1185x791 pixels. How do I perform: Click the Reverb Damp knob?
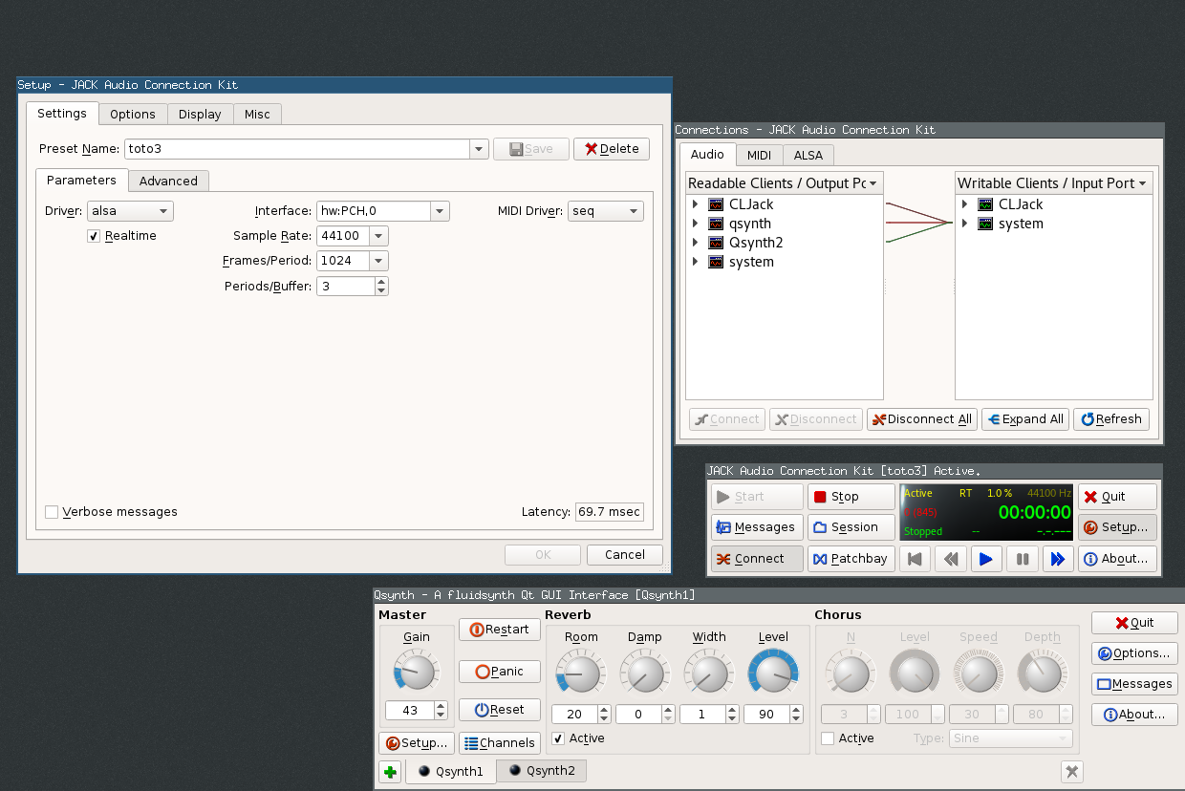643,673
